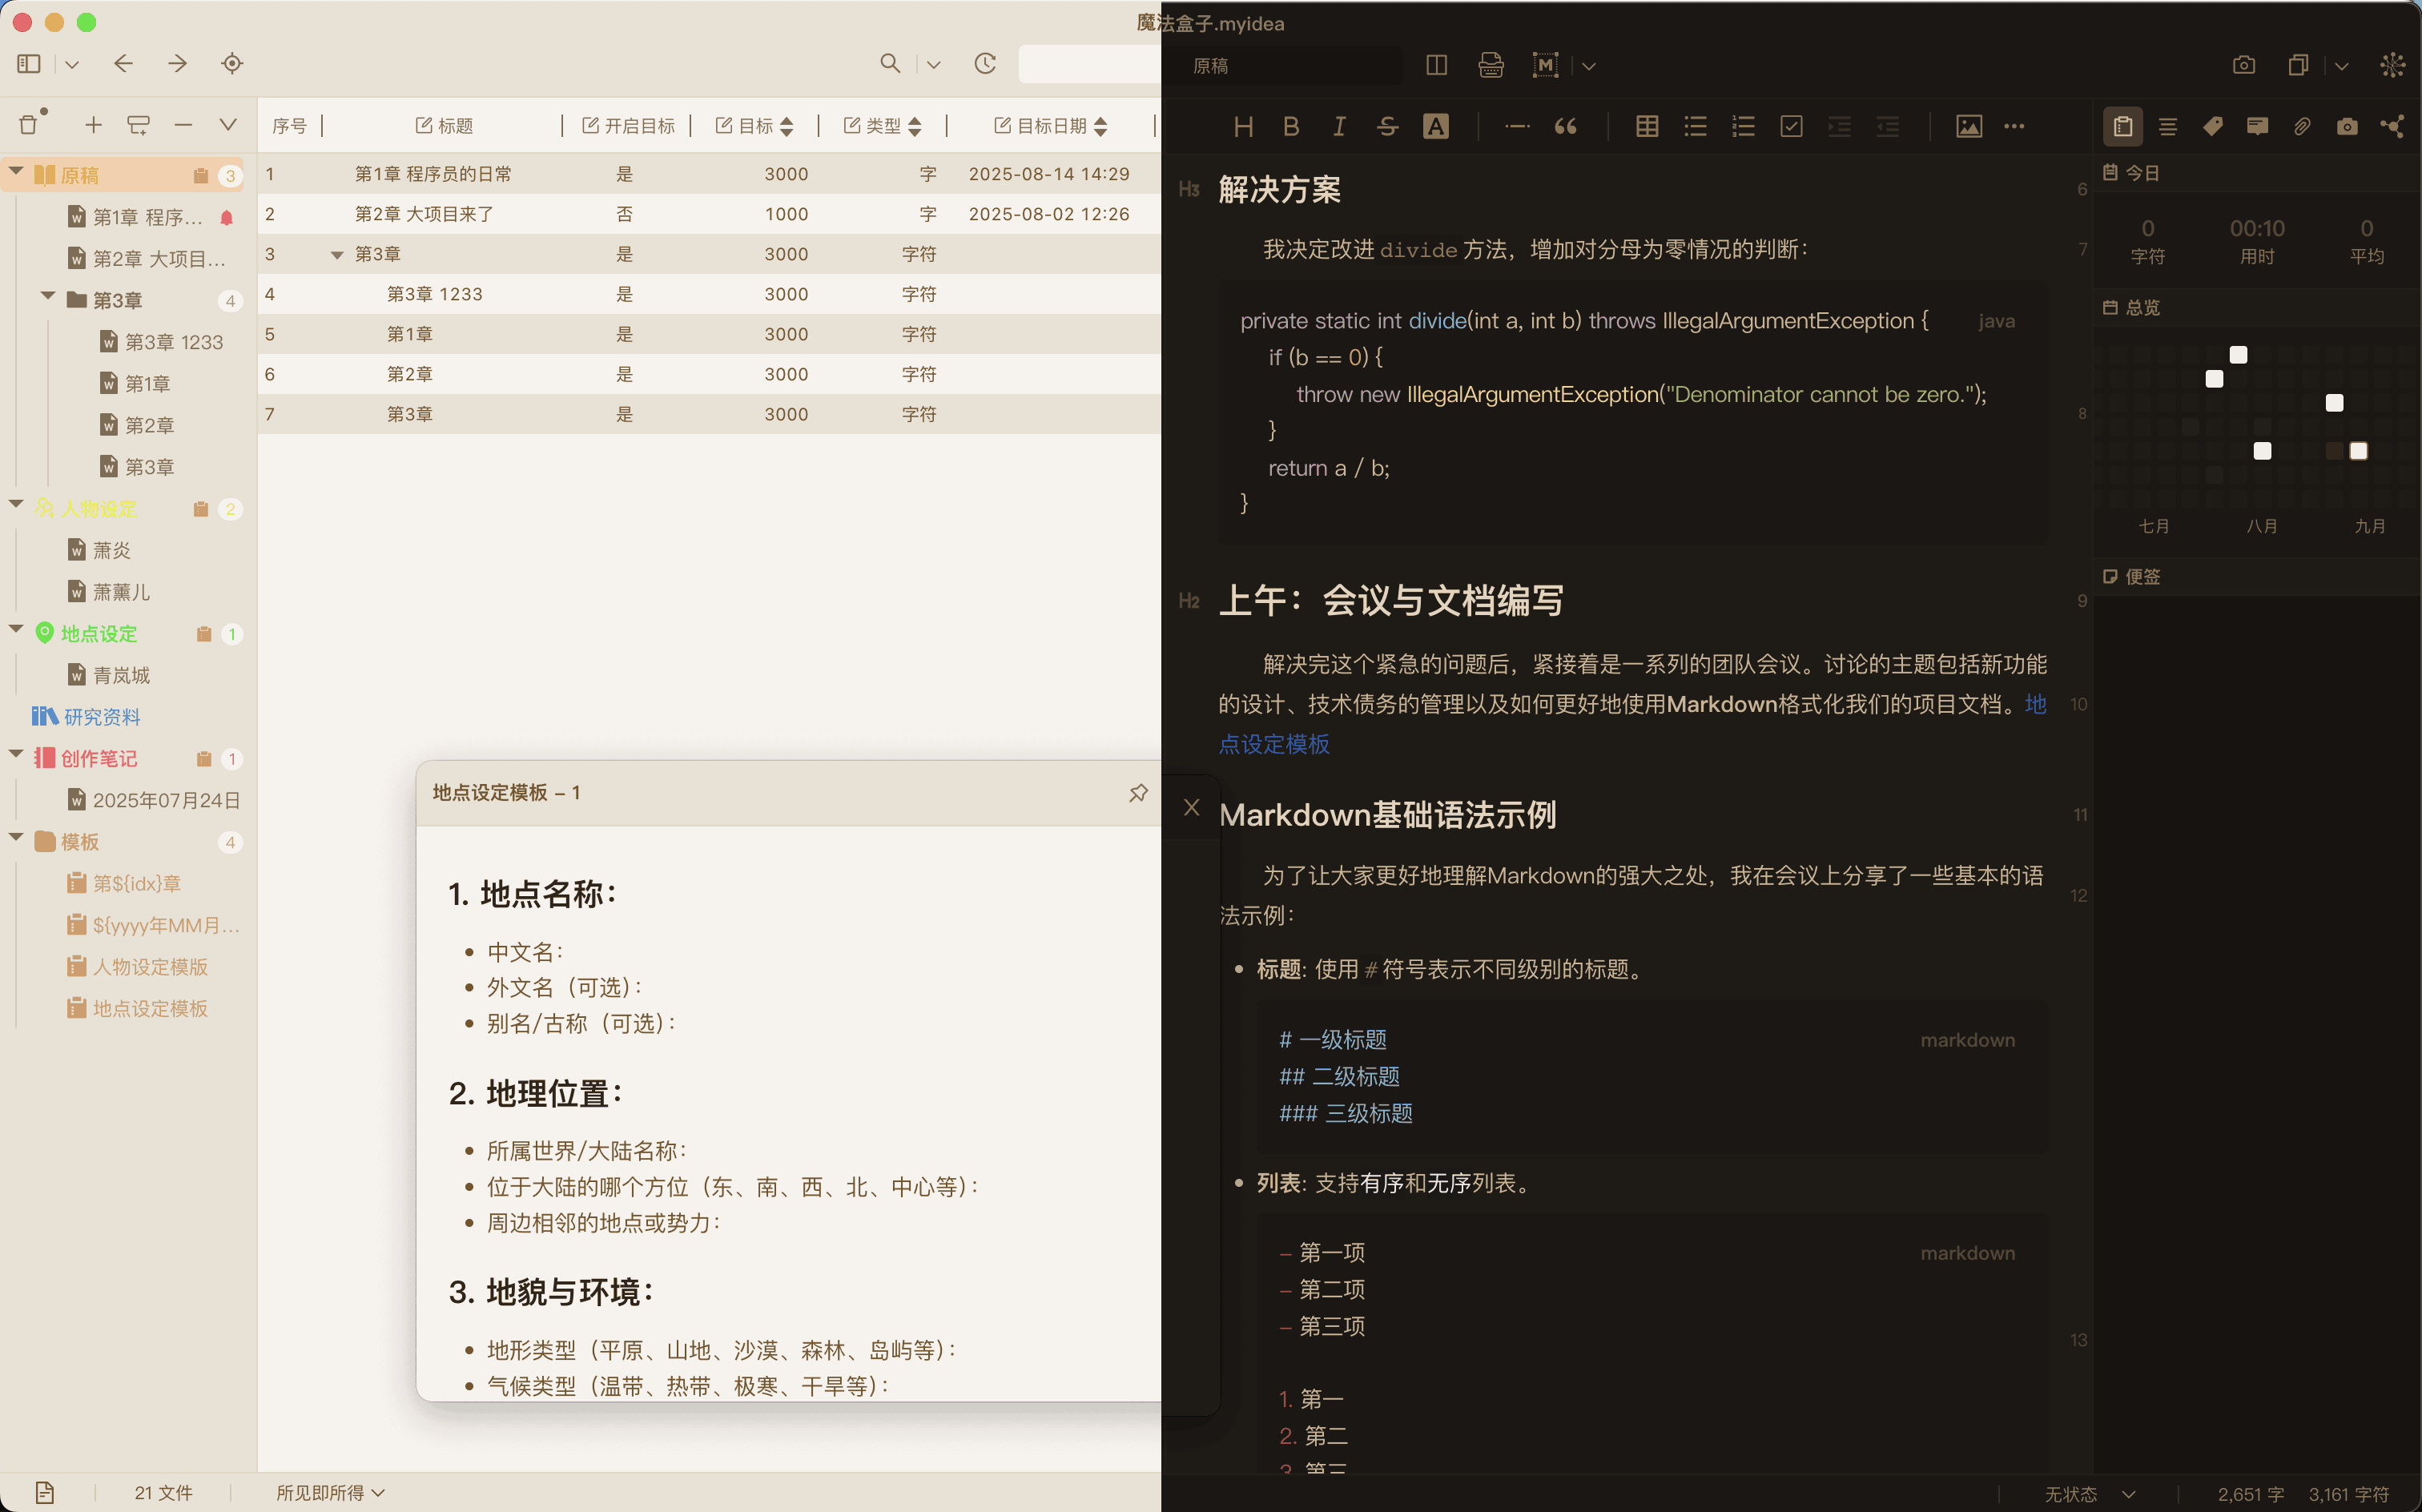Select 青岚城 document in sidebar
Screen dimensions: 2422x1512
tap(121, 675)
